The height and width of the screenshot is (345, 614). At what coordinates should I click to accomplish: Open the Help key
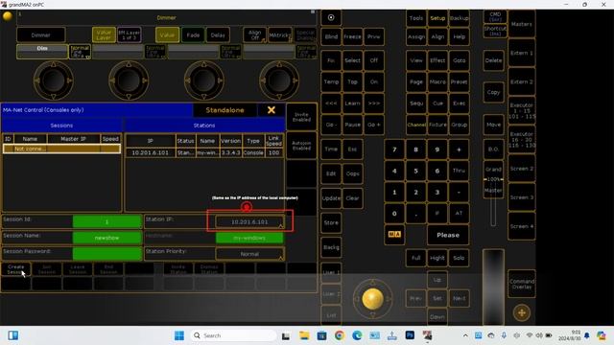coord(459,36)
